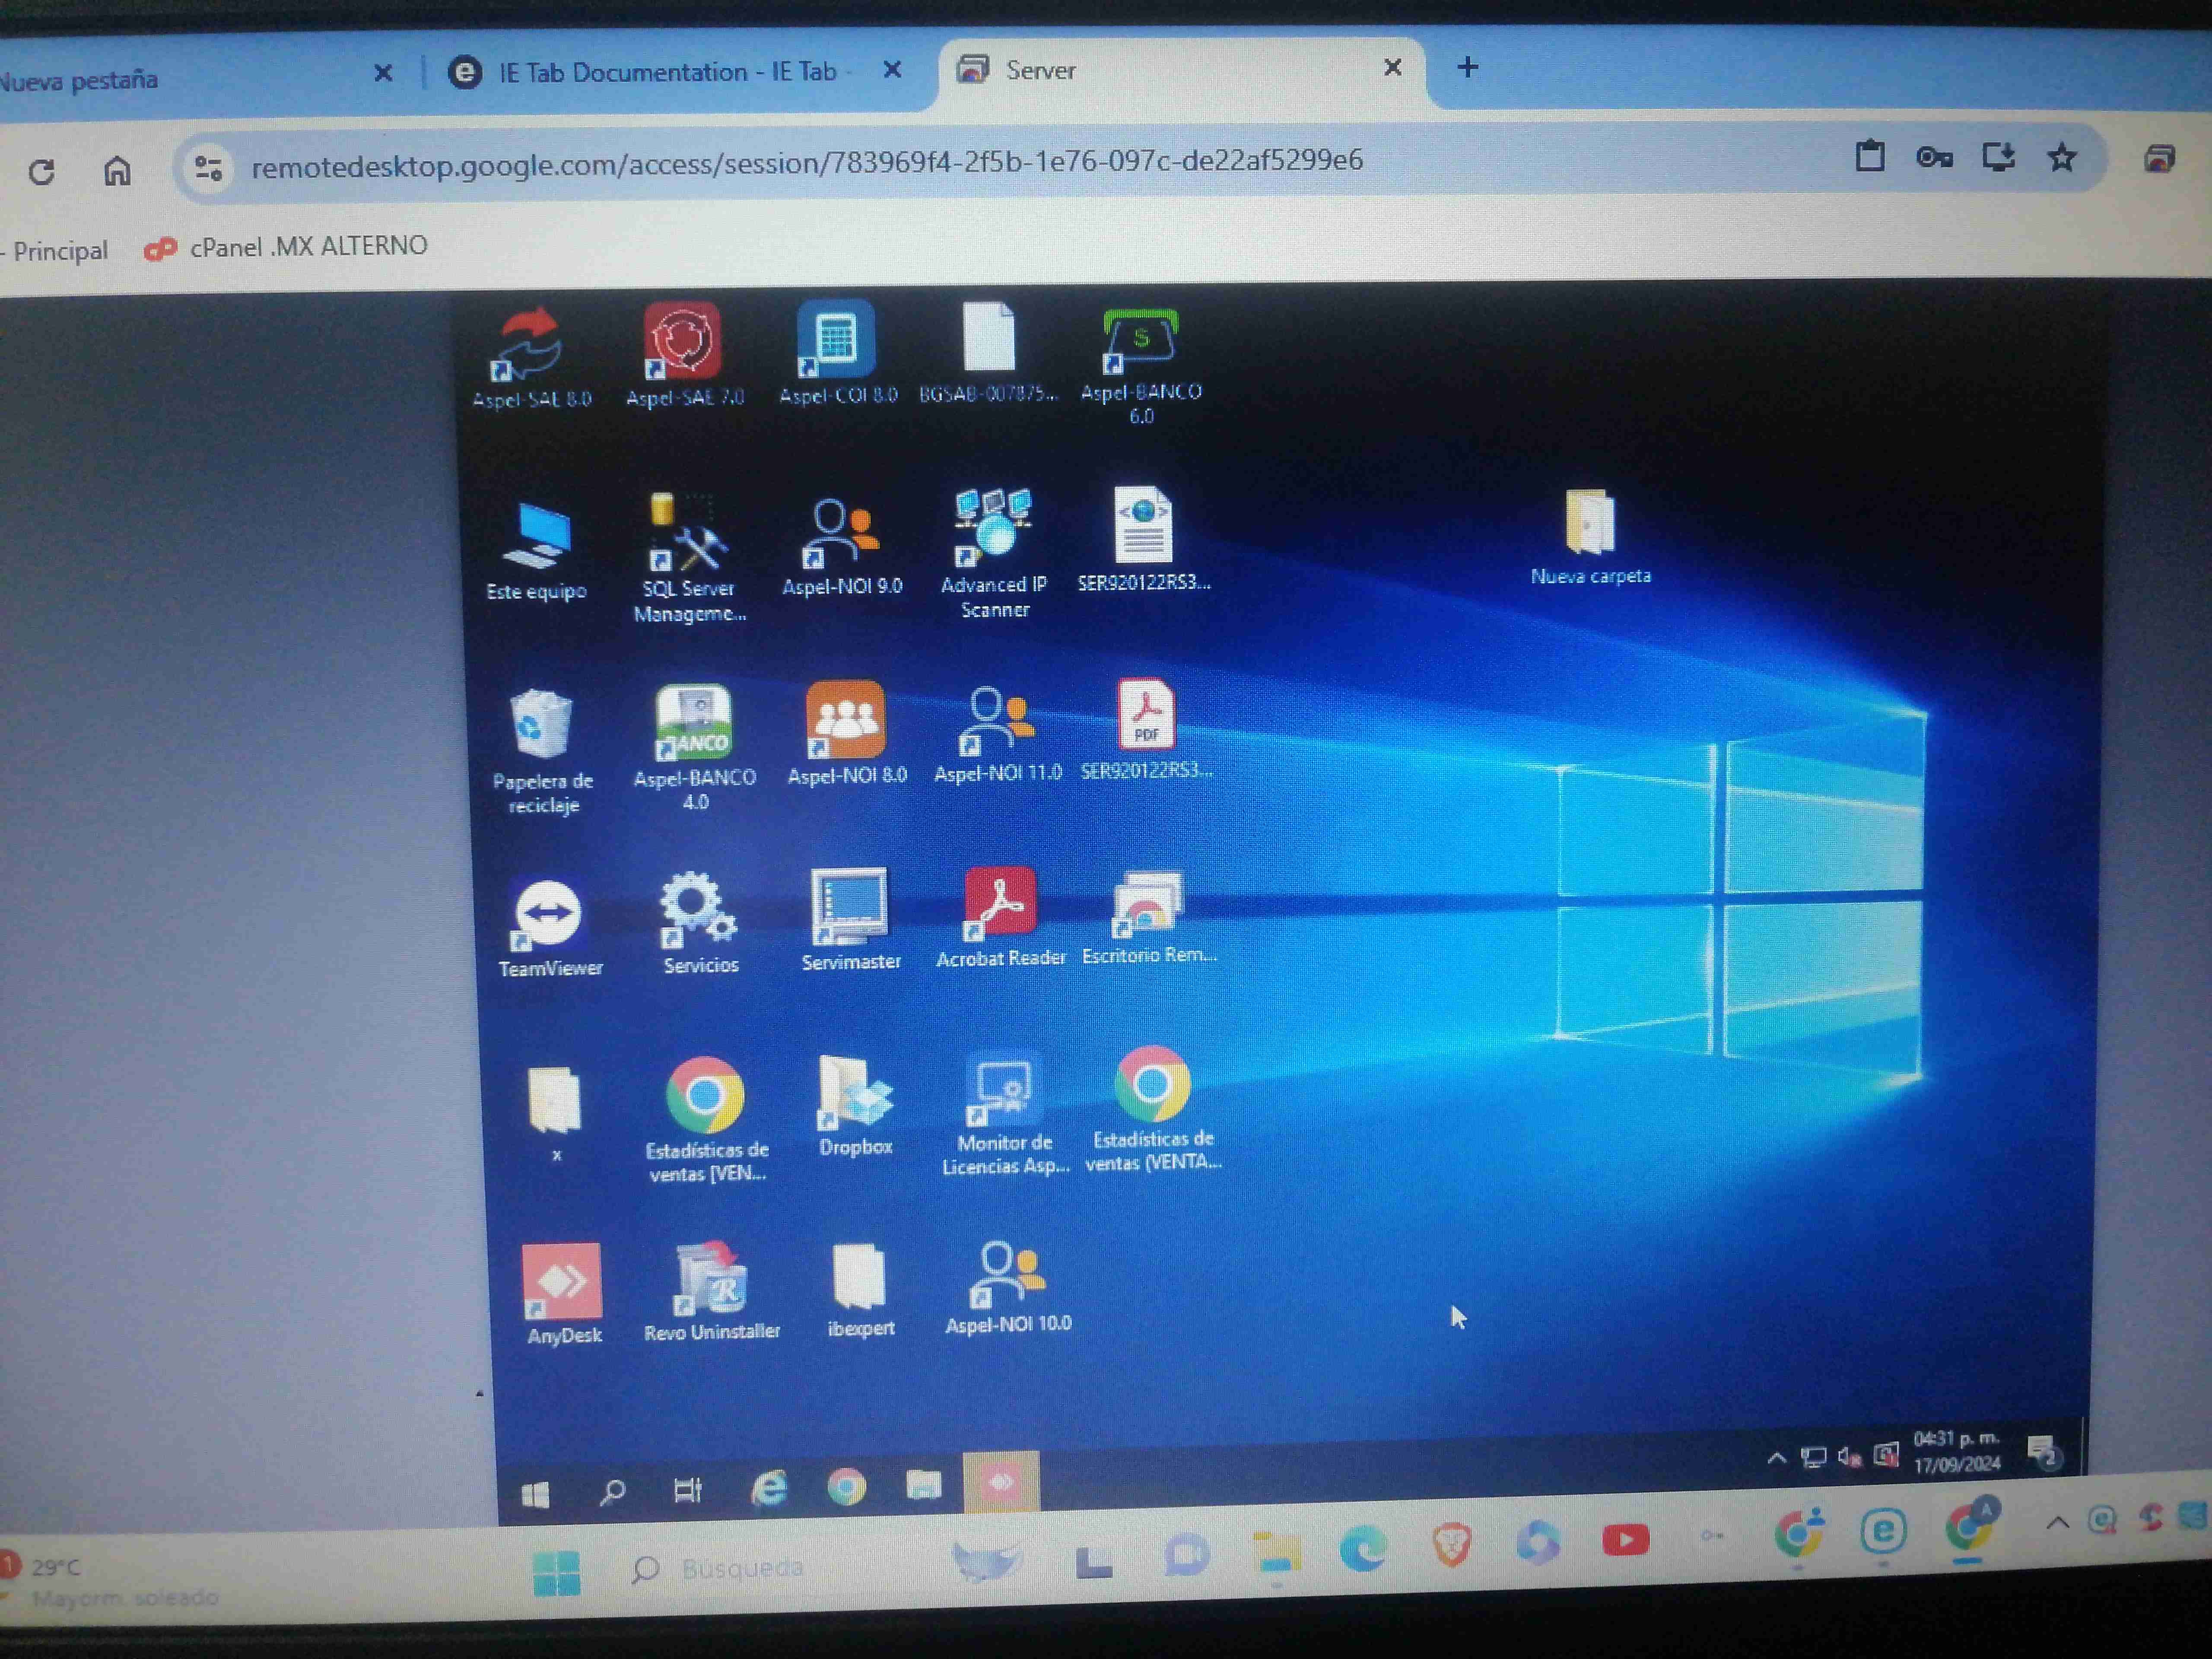This screenshot has width=2212, height=1659.
Task: Switch to the IE Tab Documentation tab
Action: tap(667, 72)
